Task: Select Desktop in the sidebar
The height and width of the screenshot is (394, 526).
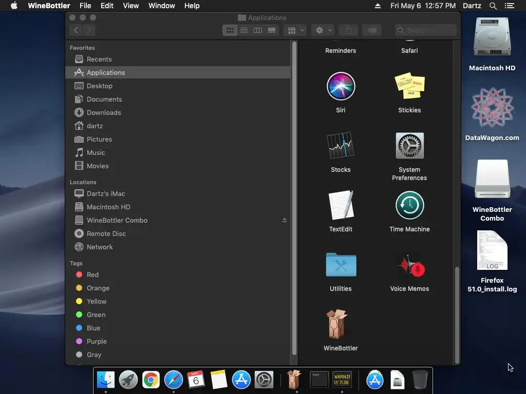Action: pyautogui.click(x=178, y=86)
